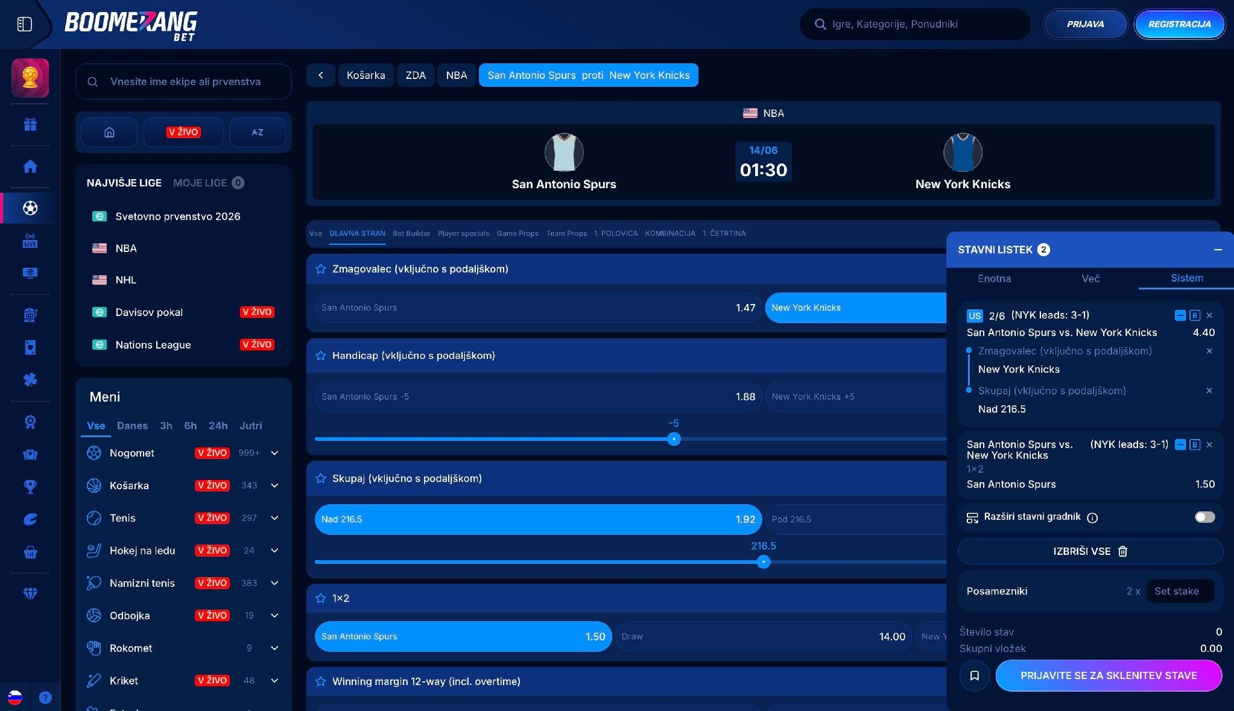Screen dimensions: 1234x711
Task: Toggle the Razširi stavni gradnik switch
Action: pyautogui.click(x=1204, y=517)
